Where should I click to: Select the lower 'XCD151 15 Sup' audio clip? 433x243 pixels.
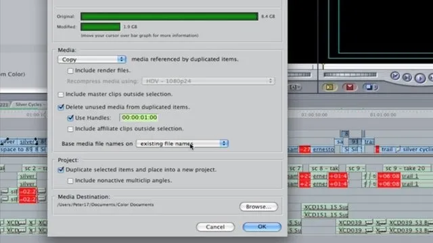(x=325, y=214)
